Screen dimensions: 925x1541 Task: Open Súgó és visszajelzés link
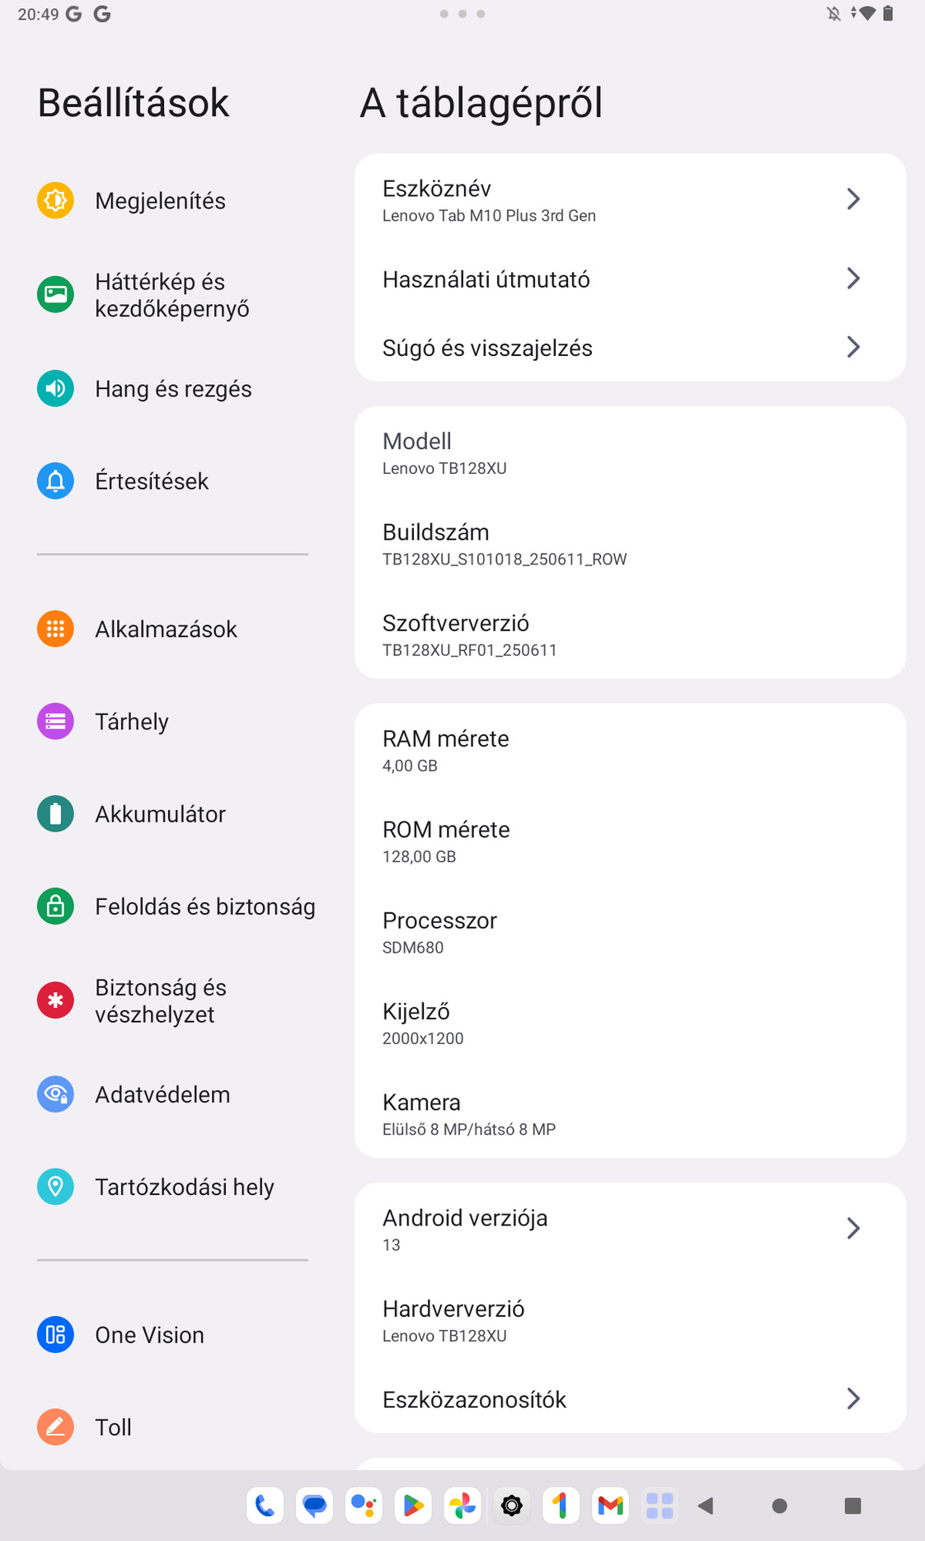click(x=487, y=348)
